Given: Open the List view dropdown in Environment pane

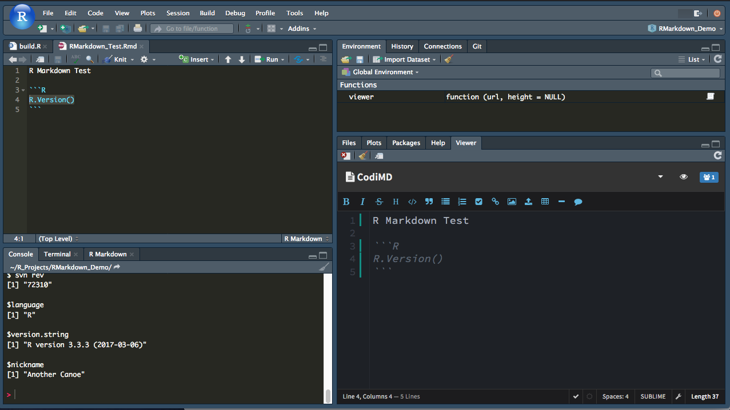Looking at the screenshot, I should tap(692, 59).
